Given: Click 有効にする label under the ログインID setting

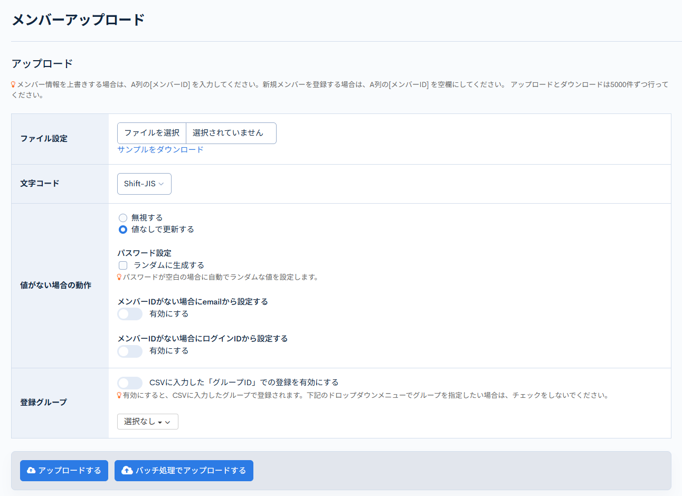Looking at the screenshot, I should 169,351.
